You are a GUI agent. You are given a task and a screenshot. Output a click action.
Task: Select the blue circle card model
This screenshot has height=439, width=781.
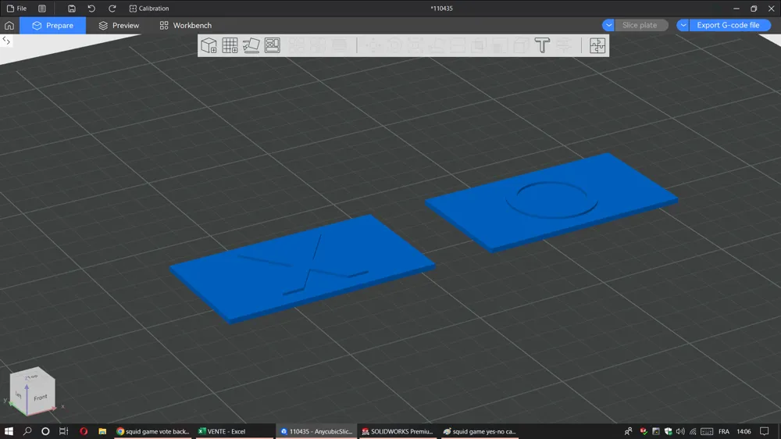tap(551, 202)
